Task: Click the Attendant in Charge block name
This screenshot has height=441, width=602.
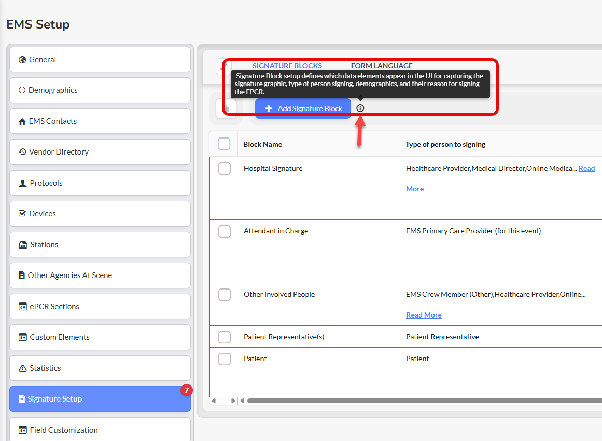Action: tap(276, 231)
